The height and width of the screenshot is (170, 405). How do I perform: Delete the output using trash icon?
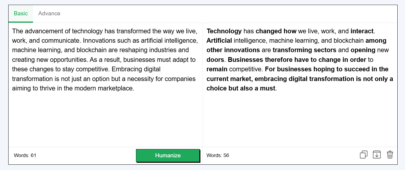coord(390,155)
